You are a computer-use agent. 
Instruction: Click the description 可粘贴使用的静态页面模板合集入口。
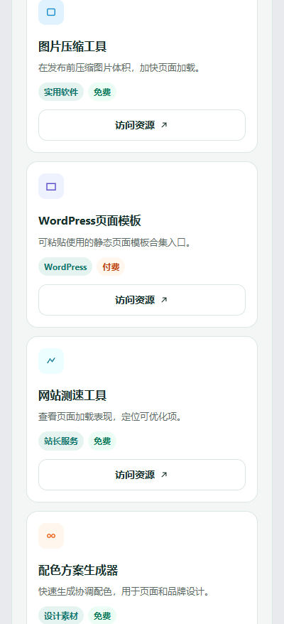115,243
